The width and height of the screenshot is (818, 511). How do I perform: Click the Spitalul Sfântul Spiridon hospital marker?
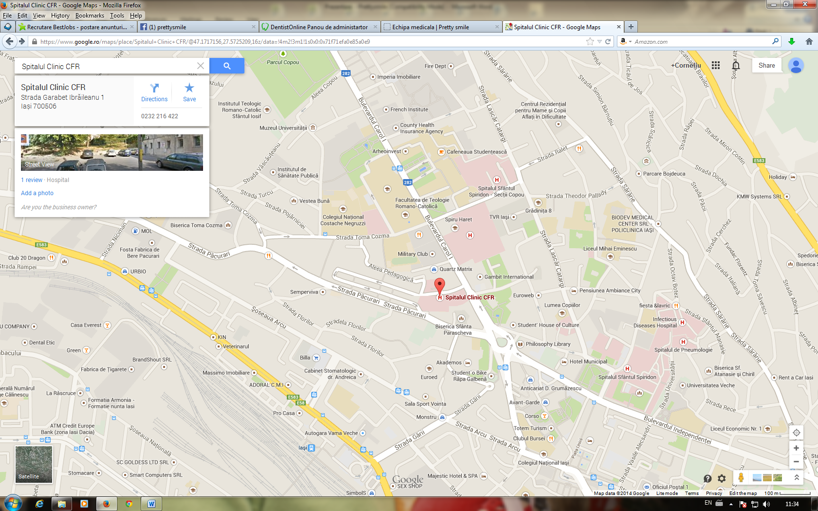627,369
